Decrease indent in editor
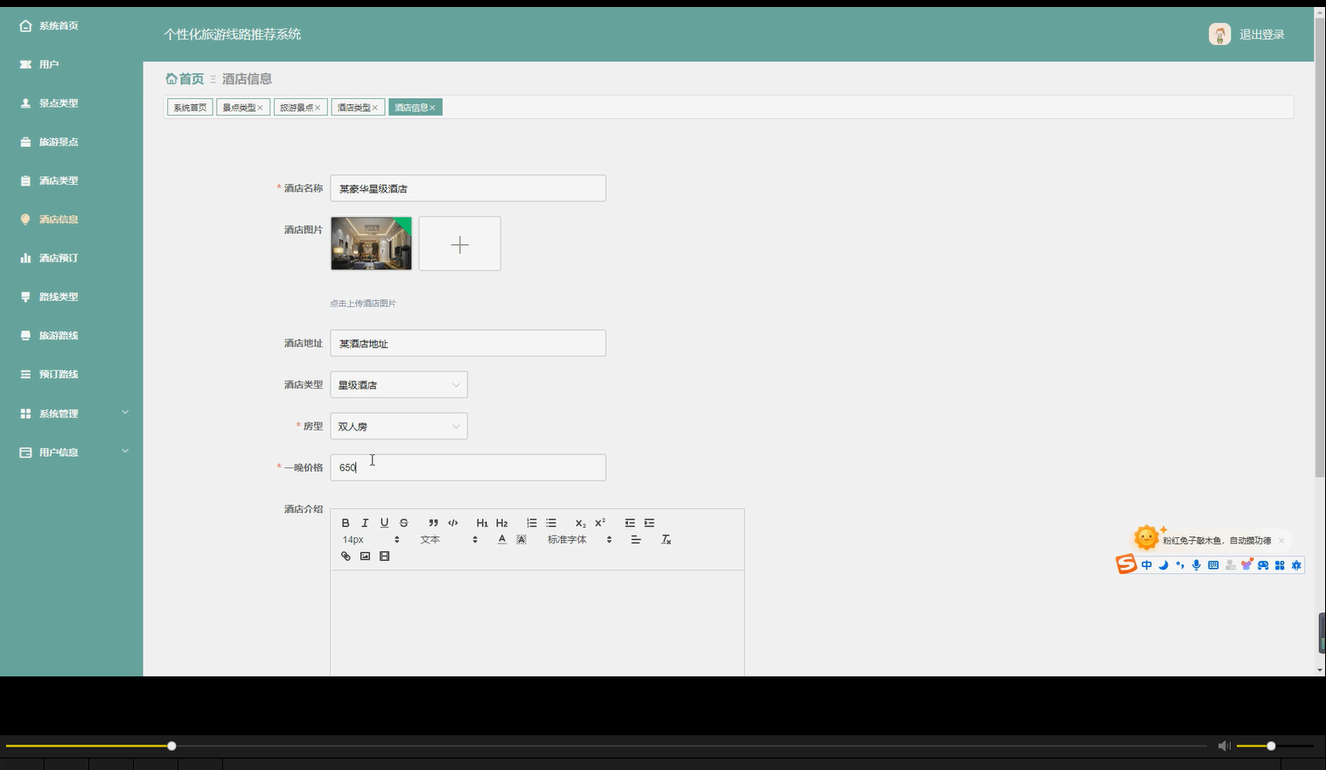This screenshot has height=770, width=1326. [630, 523]
